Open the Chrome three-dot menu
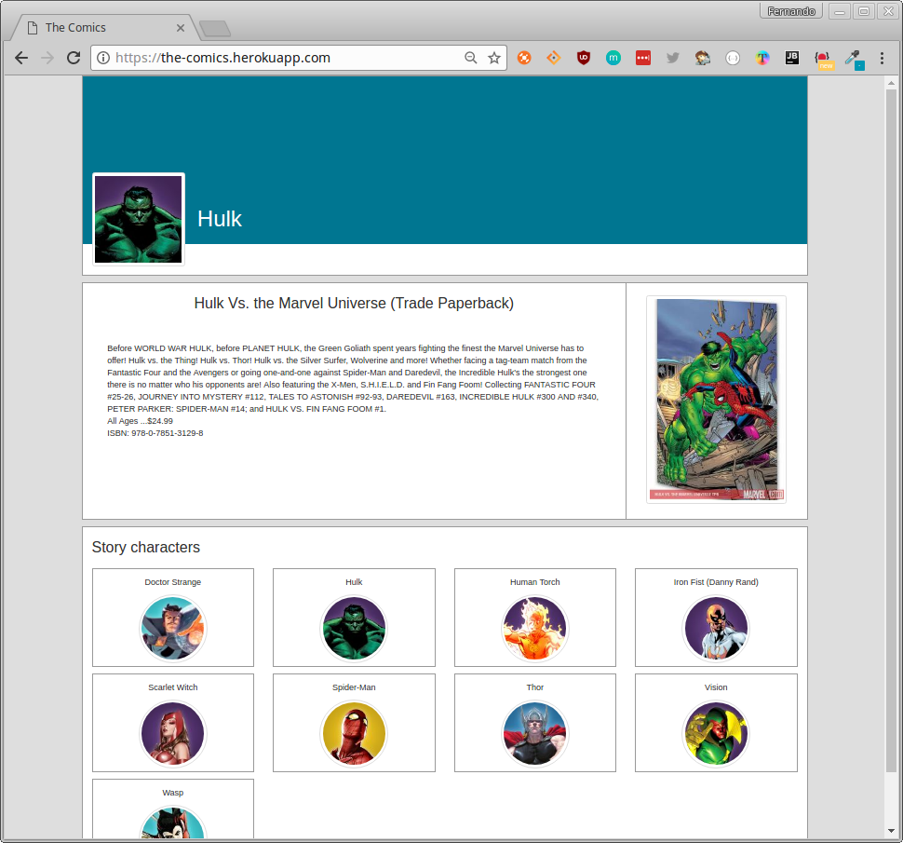This screenshot has height=843, width=903. 882,58
